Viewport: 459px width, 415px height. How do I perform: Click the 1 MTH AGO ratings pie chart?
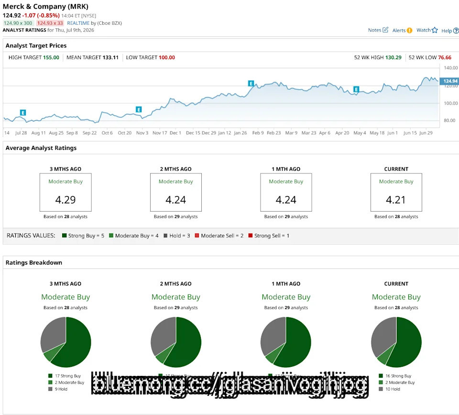click(x=286, y=342)
